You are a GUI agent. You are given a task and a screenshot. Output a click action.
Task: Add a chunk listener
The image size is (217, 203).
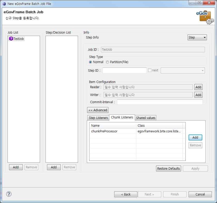click(195, 138)
